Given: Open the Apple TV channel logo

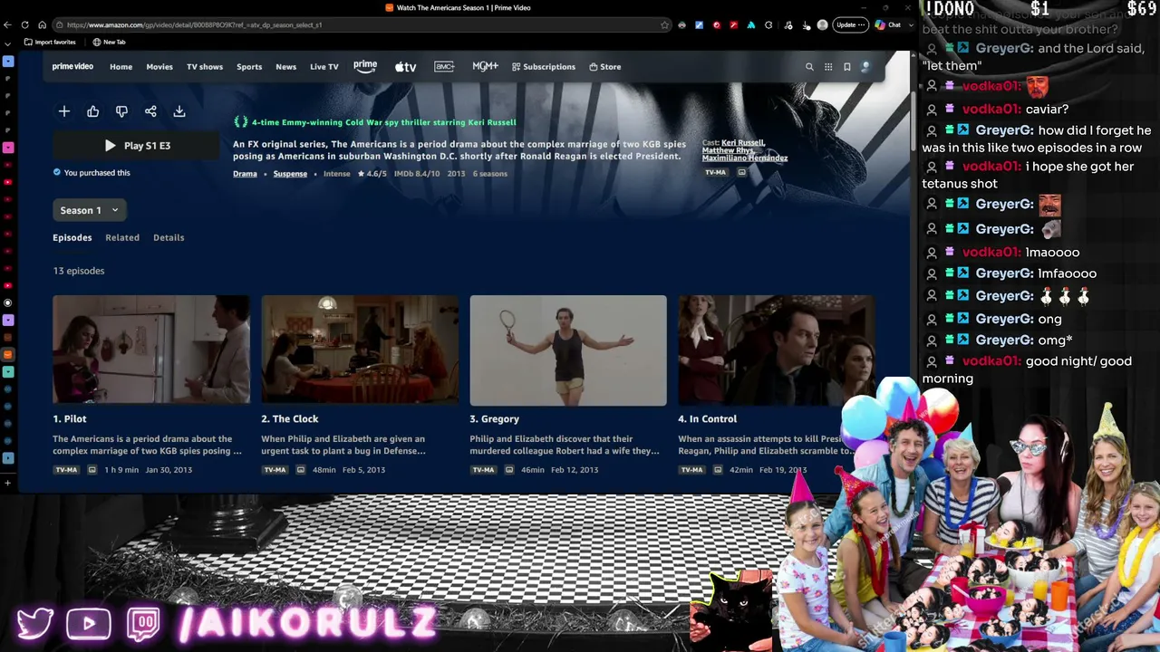Looking at the screenshot, I should tap(405, 66).
